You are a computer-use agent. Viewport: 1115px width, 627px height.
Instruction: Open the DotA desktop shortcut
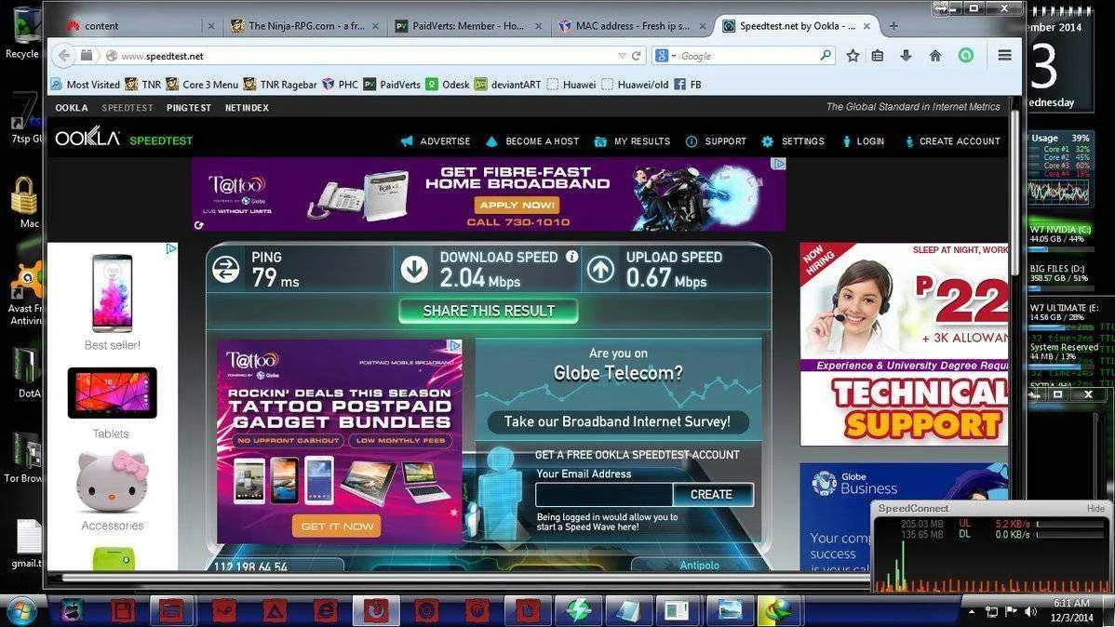pyautogui.click(x=26, y=372)
